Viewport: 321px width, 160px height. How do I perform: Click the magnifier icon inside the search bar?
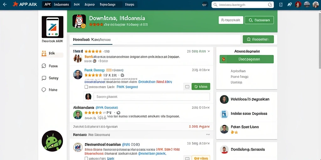(x=215, y=5)
